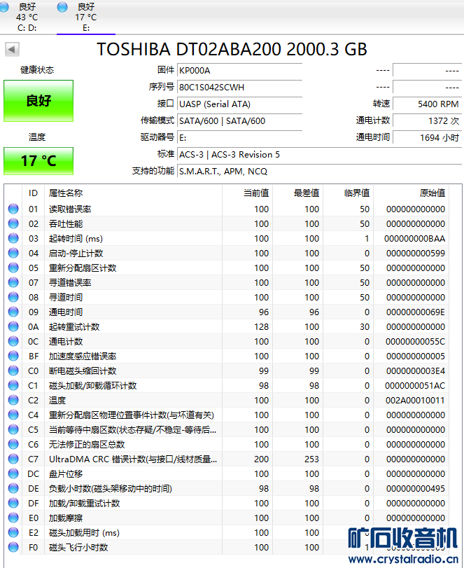The image size is (464, 568).
Task: Select raw value 00000000069E
Action: pyautogui.click(x=416, y=312)
